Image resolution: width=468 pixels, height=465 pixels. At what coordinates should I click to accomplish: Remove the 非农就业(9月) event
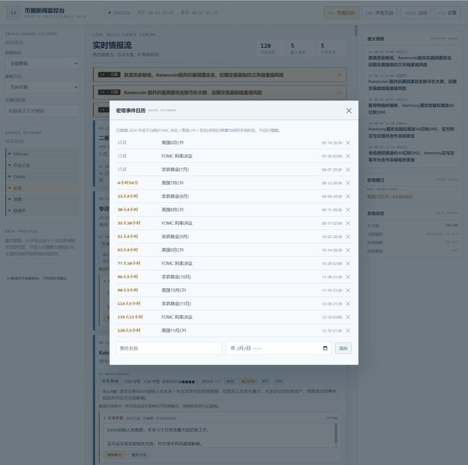click(348, 237)
